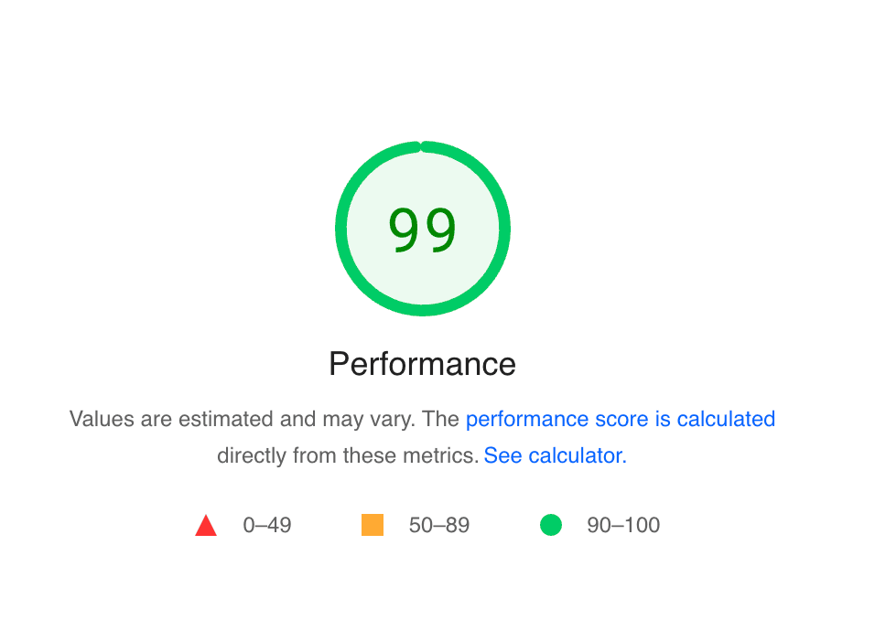Click the right edge of the gauge ring
This screenshot has height=620, width=875.
click(504, 229)
